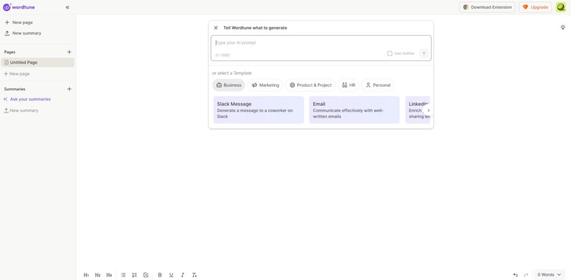Open the Untitled Page entry

[37, 62]
